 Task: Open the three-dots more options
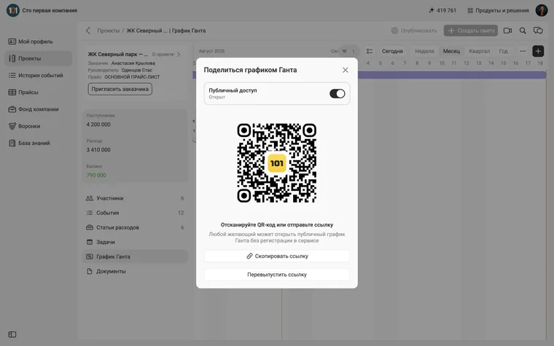pyautogui.click(x=523, y=51)
